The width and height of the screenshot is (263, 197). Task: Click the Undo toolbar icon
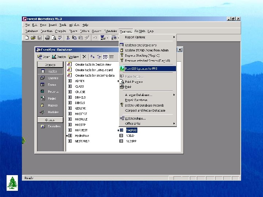[95, 38]
